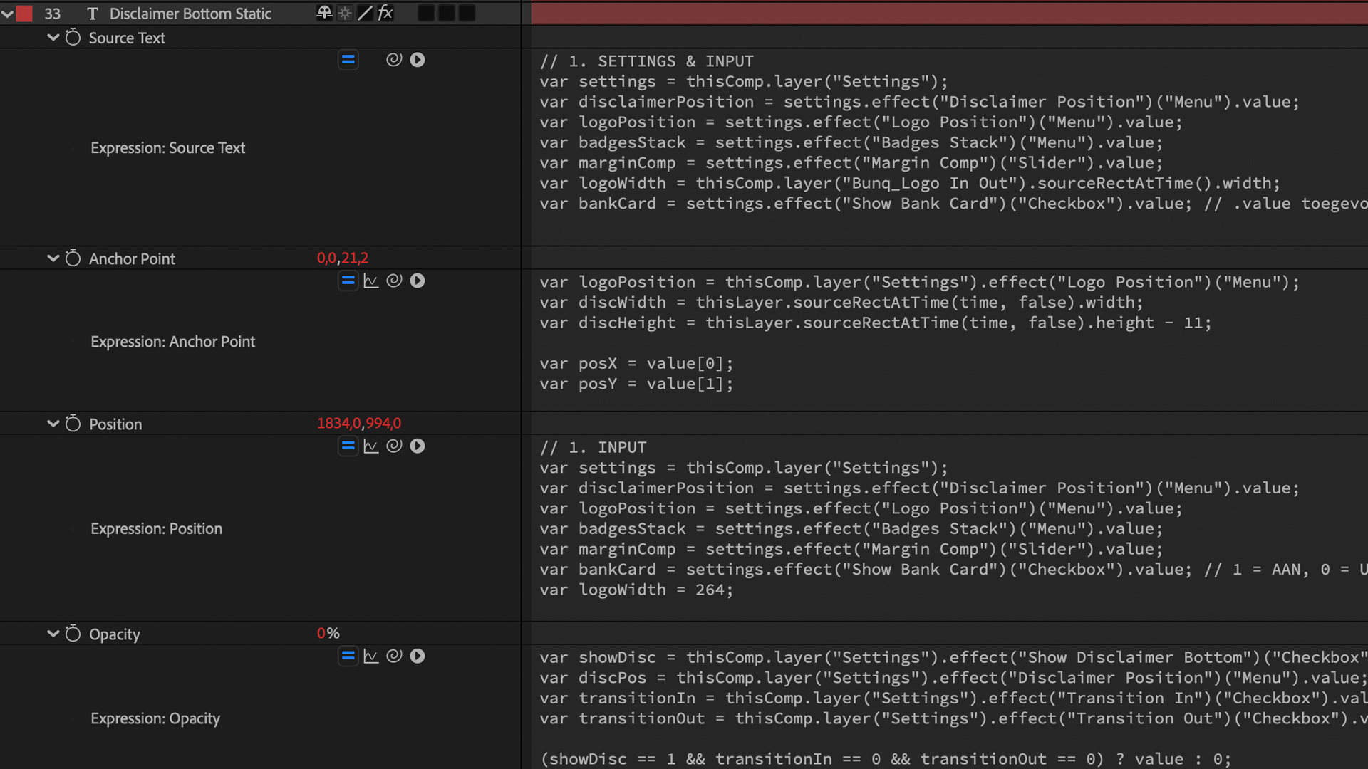Click the '// 1. SETTINGS & INPUT' comment line
This screenshot has height=769, width=1368.
(x=646, y=61)
